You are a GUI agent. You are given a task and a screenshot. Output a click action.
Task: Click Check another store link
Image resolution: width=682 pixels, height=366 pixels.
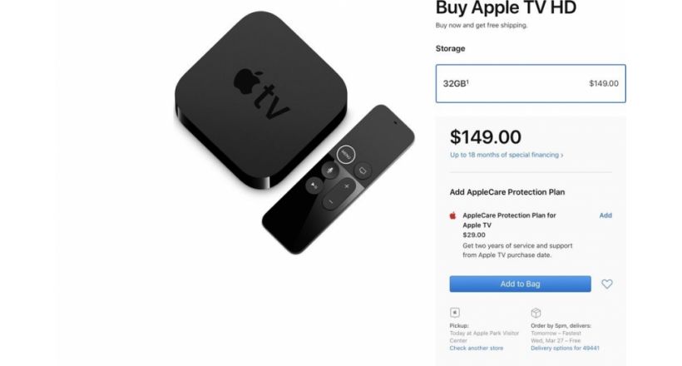477,349
